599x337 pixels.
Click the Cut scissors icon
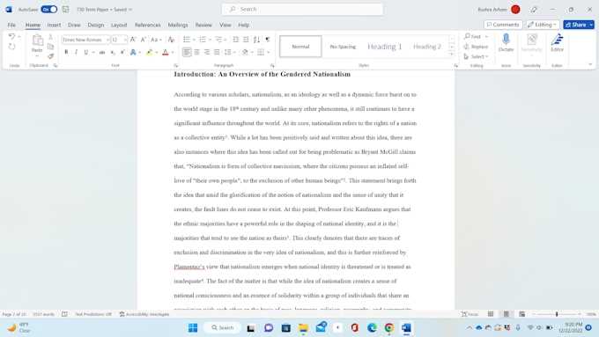[x=50, y=37]
